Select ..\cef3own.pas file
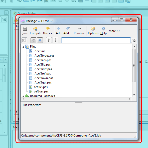This screenshot has width=148, height=148. [x=43, y=78]
